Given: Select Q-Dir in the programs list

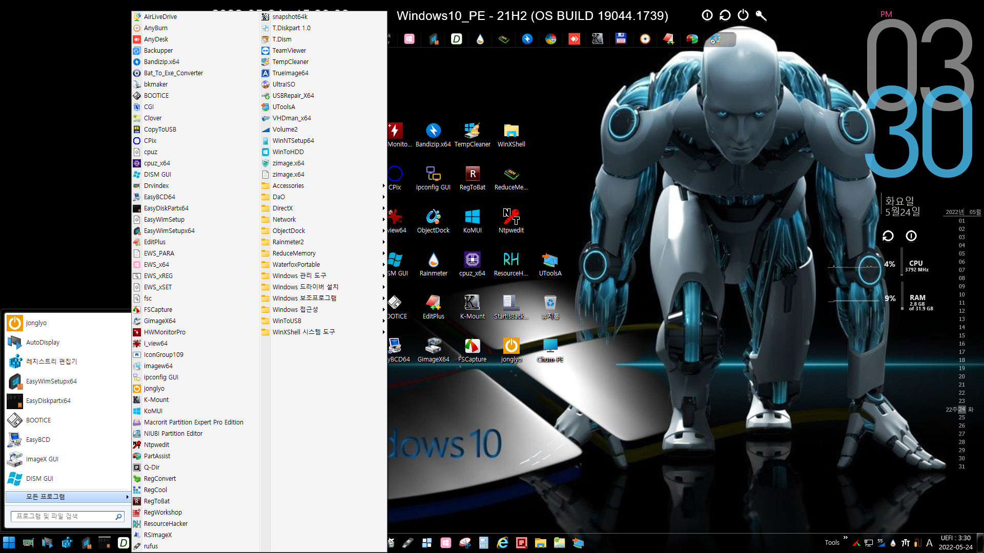Looking at the screenshot, I should (195, 467).
